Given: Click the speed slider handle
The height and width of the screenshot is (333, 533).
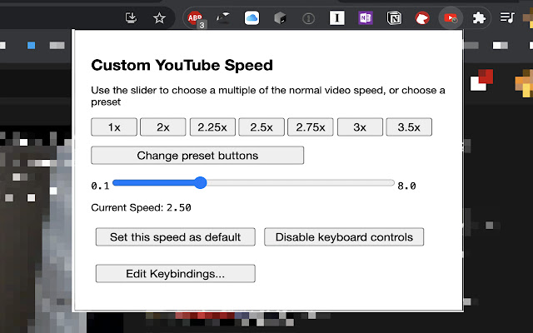Looking at the screenshot, I should point(201,183).
